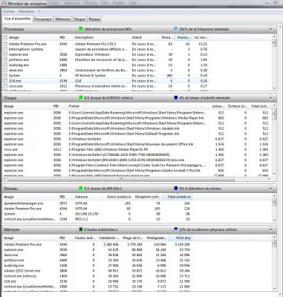Check the Adobe Premiere Pro.exe process checkbox
Image resolution: width=283 pixels, height=297 pixels.
point(5,44)
